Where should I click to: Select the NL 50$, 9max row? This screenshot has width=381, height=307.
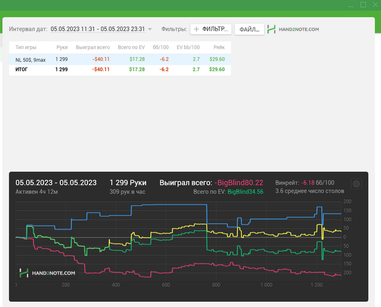[120, 59]
